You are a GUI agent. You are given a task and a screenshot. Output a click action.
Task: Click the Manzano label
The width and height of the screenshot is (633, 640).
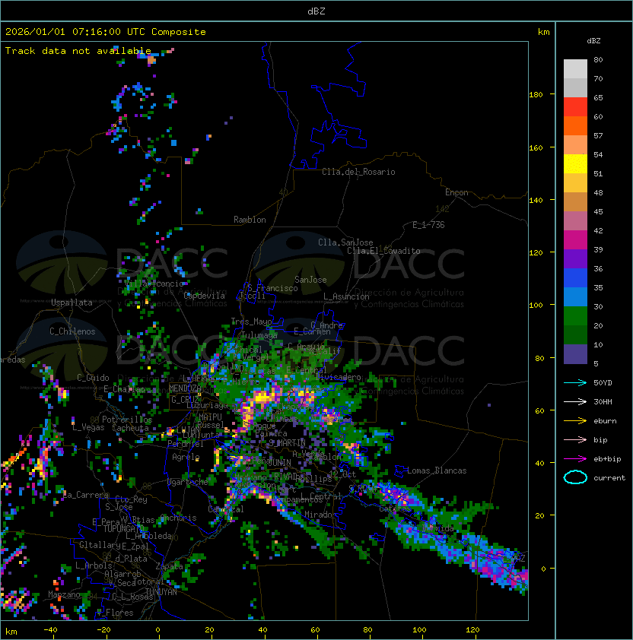[x=64, y=594]
